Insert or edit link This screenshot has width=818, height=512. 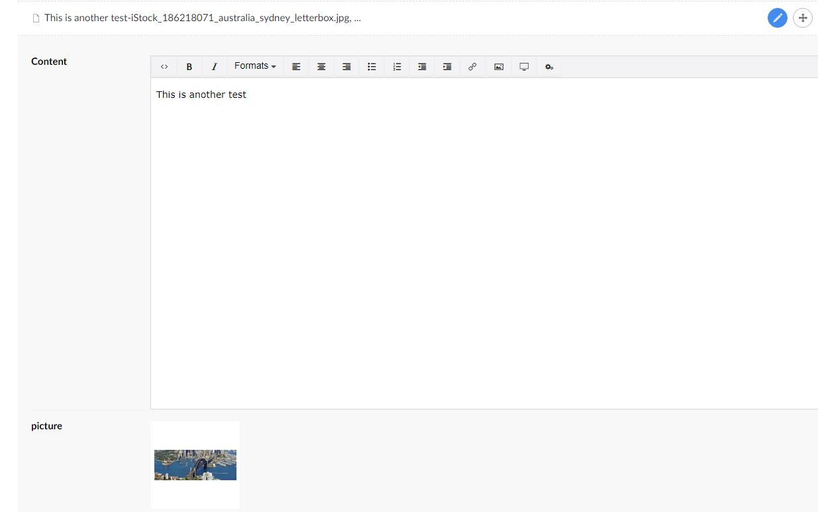pyautogui.click(x=472, y=67)
